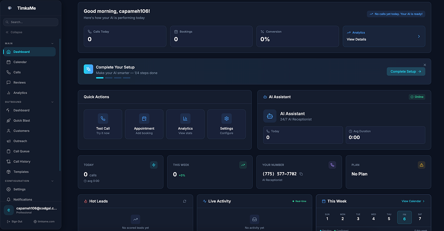Screen dimensions: 444x231
Task: Click the '(775) 577-7702' phone number
Action: tap(279, 174)
